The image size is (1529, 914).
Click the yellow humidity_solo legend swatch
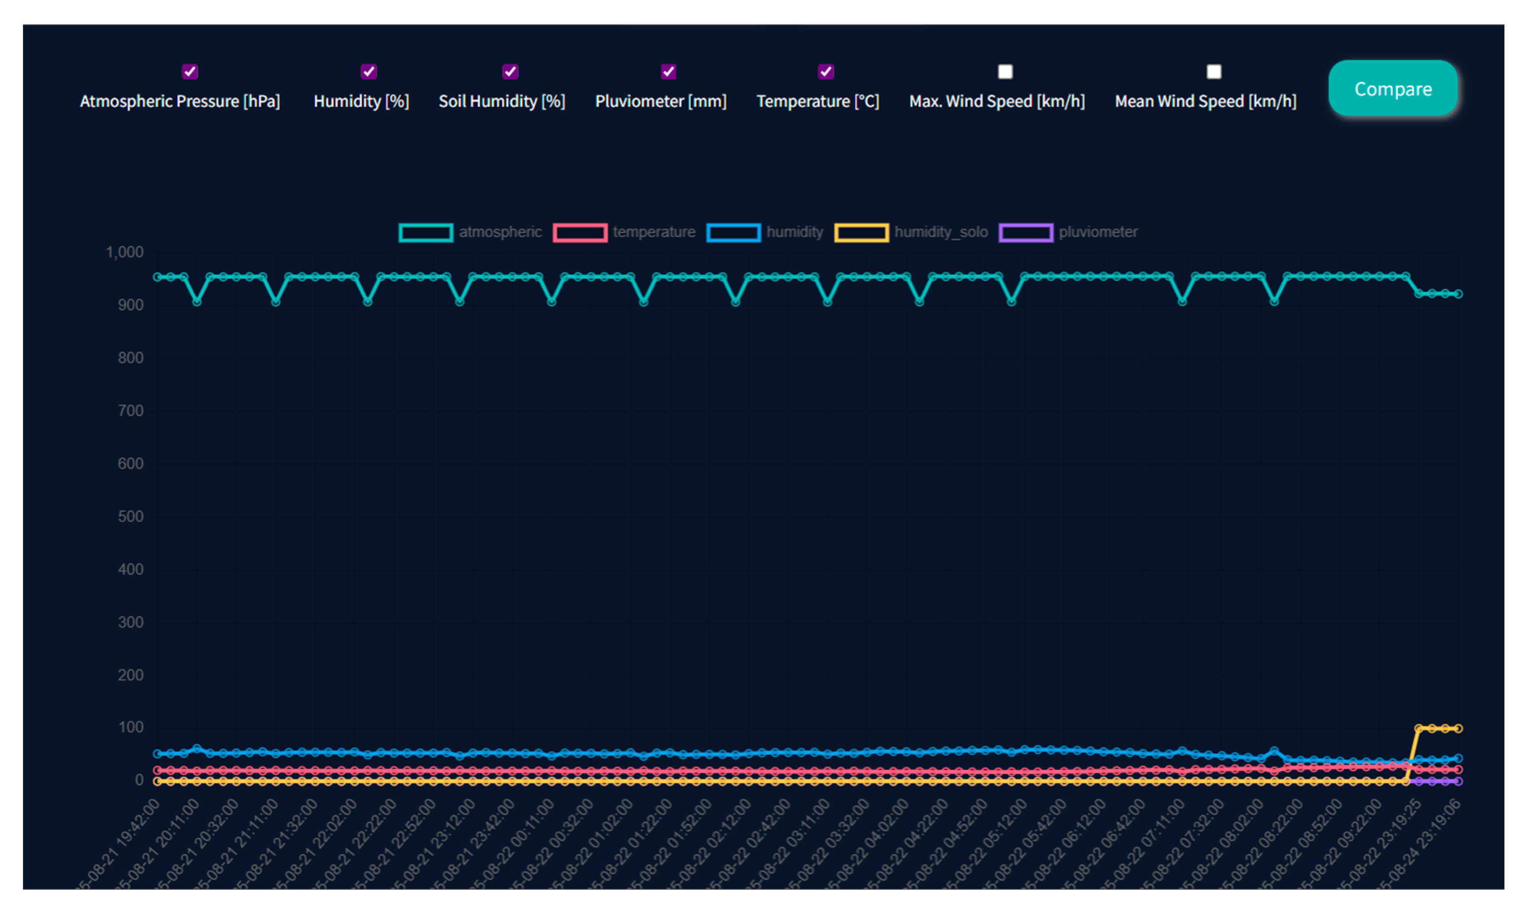[x=861, y=232]
